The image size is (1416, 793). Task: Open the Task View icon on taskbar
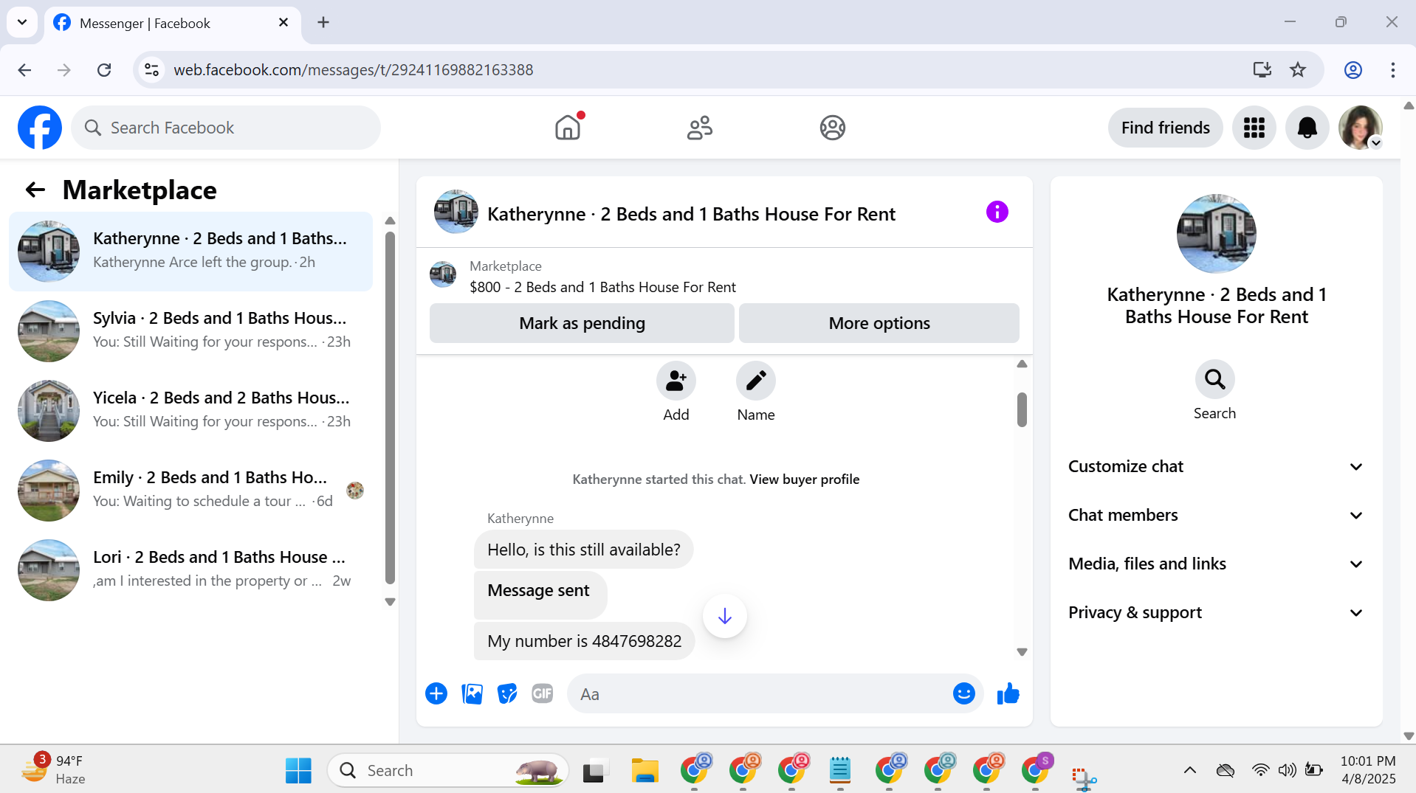595,770
